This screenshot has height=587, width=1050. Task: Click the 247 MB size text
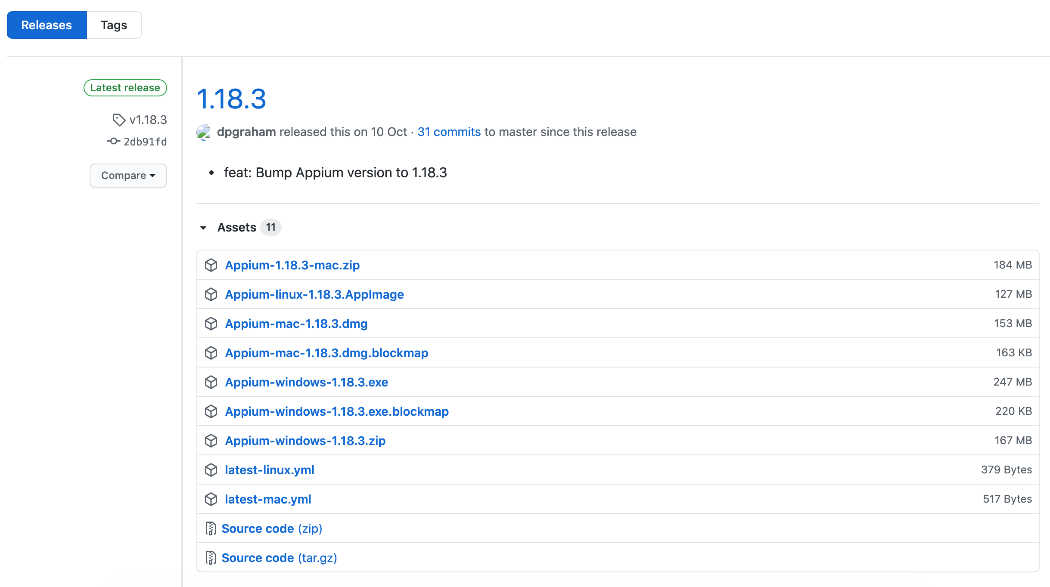pyautogui.click(x=1013, y=382)
